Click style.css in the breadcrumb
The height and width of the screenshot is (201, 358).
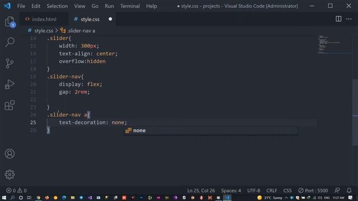coord(44,31)
